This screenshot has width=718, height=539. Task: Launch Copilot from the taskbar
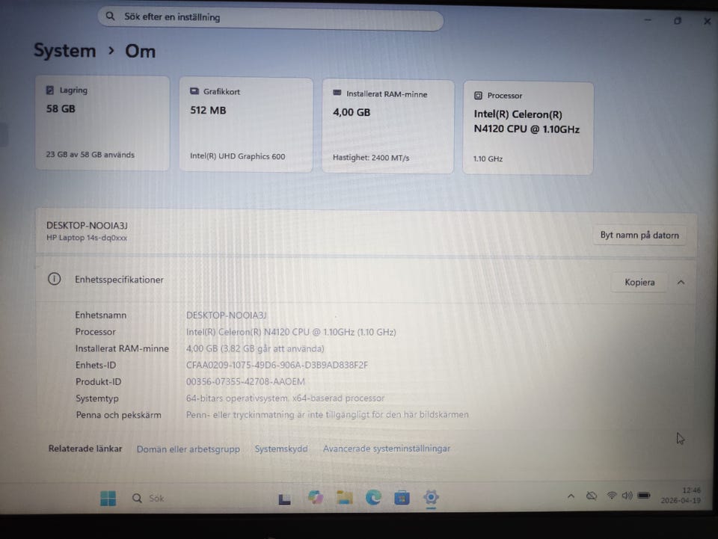click(315, 497)
